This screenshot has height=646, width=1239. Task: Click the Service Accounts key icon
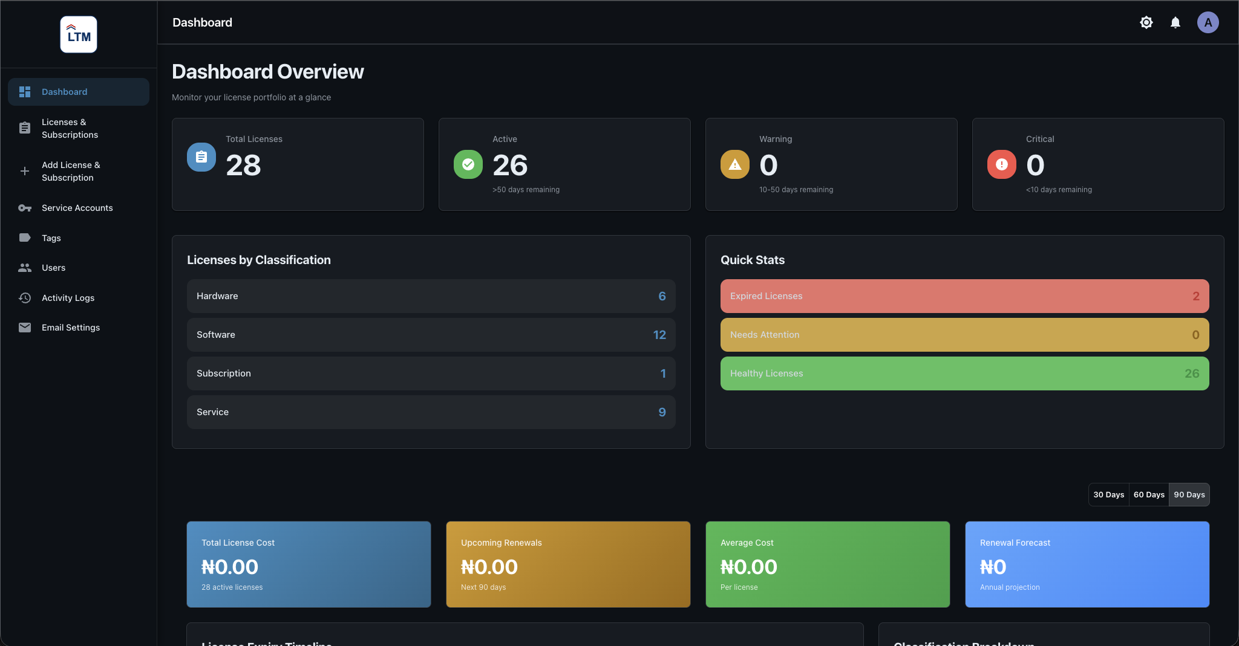point(25,208)
